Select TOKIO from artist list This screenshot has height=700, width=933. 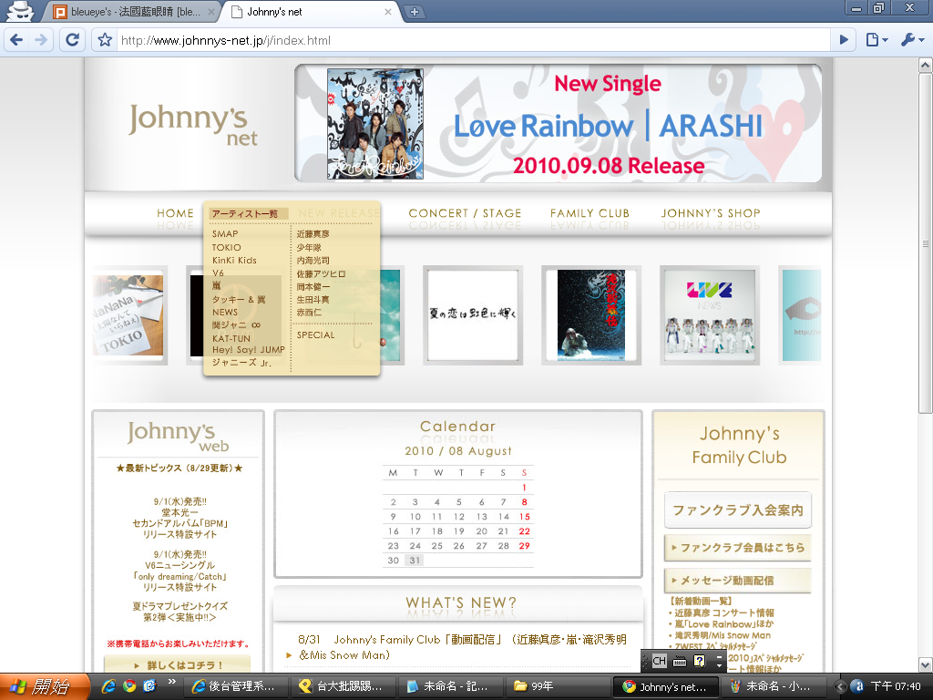point(227,247)
